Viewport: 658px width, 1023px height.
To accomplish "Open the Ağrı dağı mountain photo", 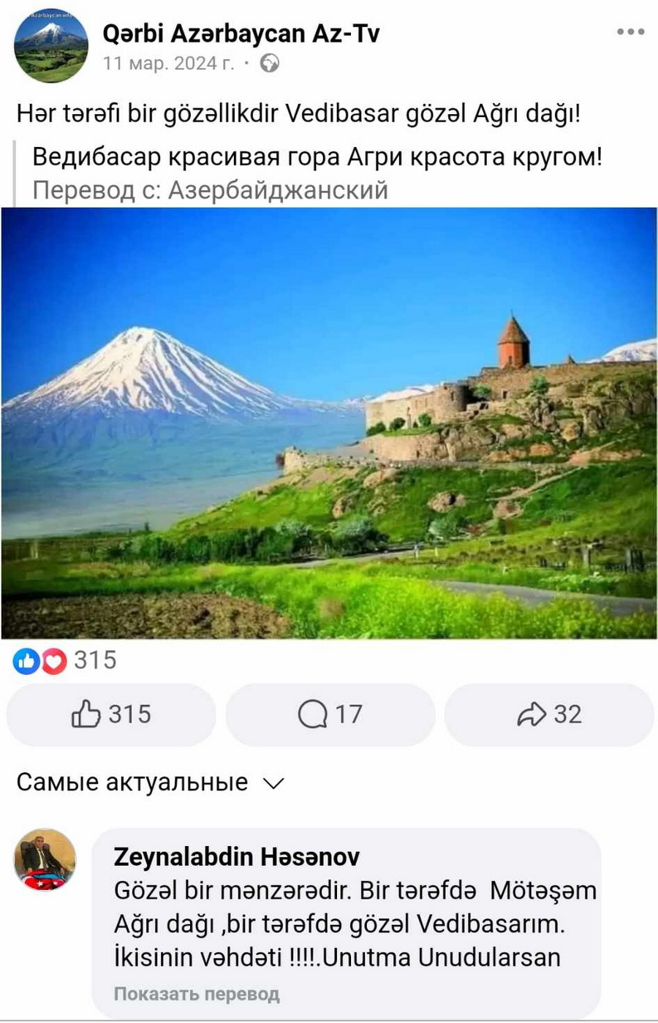I will (329, 423).
